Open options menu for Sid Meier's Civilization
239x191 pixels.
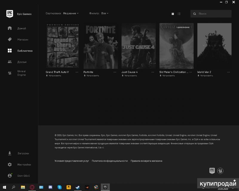[191, 72]
